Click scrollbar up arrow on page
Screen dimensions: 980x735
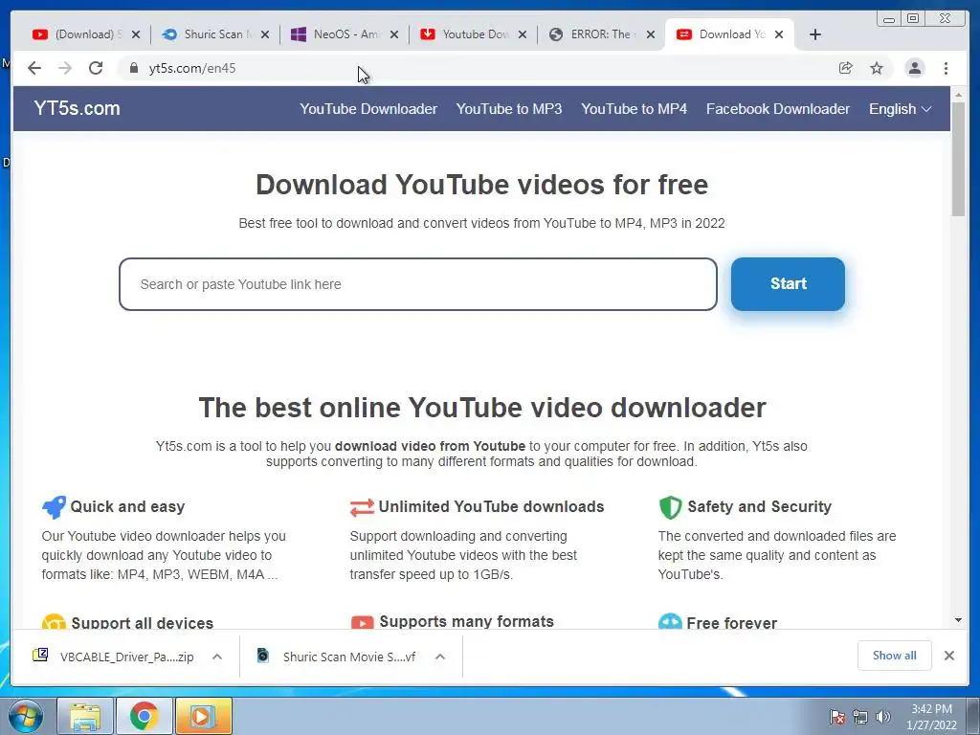[958, 95]
